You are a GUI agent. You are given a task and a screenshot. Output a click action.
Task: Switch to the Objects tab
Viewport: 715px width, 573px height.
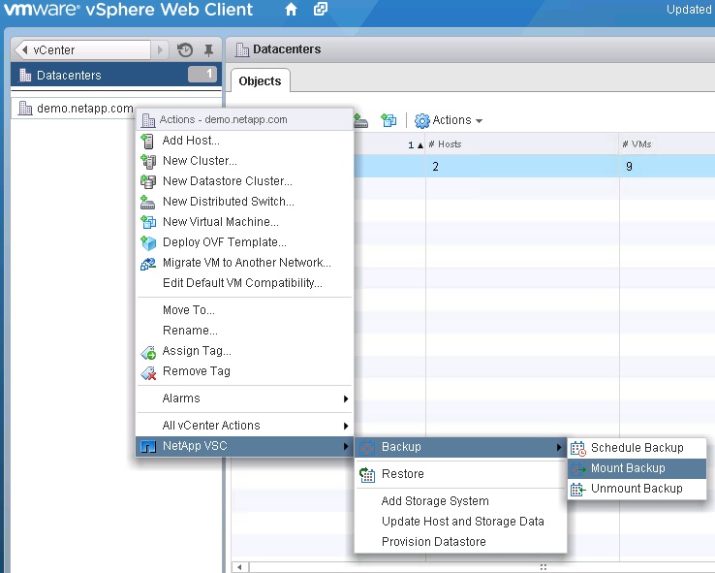pos(260,81)
